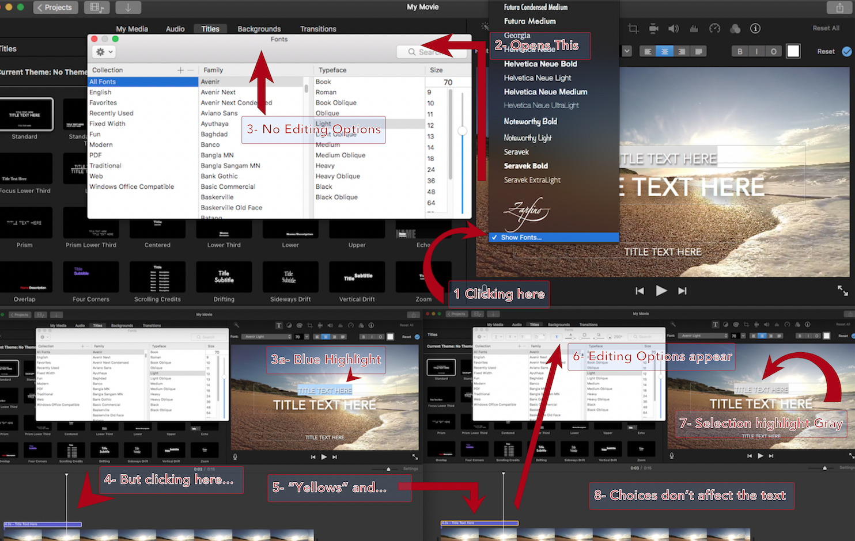Enter fullscreen with the viewer expand icon
The width and height of the screenshot is (855, 541).
(843, 291)
